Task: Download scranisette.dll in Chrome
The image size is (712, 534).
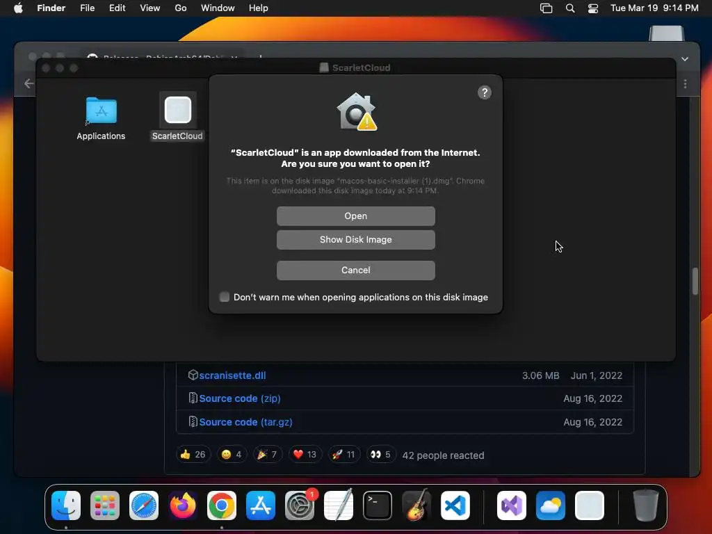Action: [232, 375]
